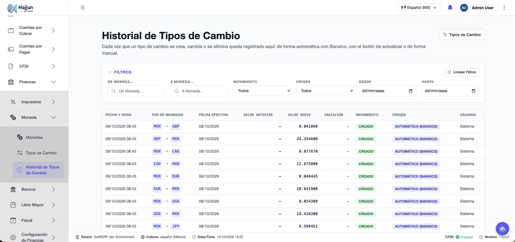
Task: Open calendar picker in Hasta field
Action: pyautogui.click(x=474, y=91)
